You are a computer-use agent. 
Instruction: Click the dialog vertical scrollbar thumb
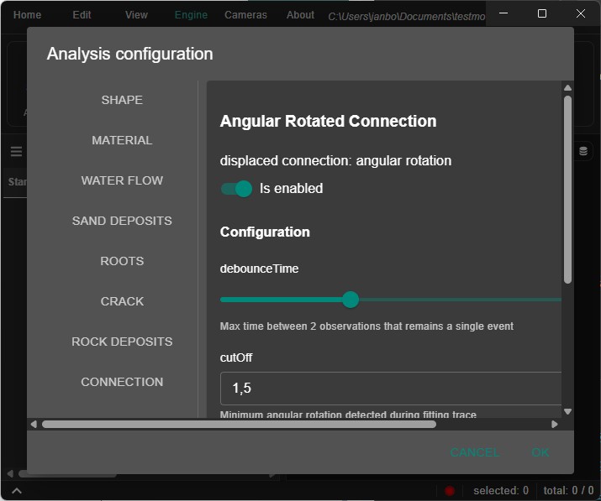coord(567,190)
